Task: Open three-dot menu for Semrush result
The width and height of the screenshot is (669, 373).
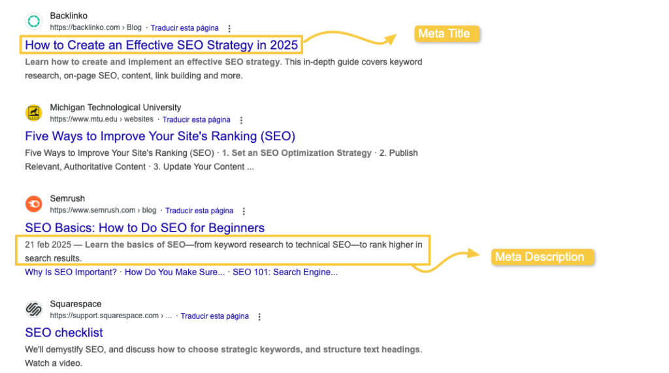Action: (x=244, y=211)
